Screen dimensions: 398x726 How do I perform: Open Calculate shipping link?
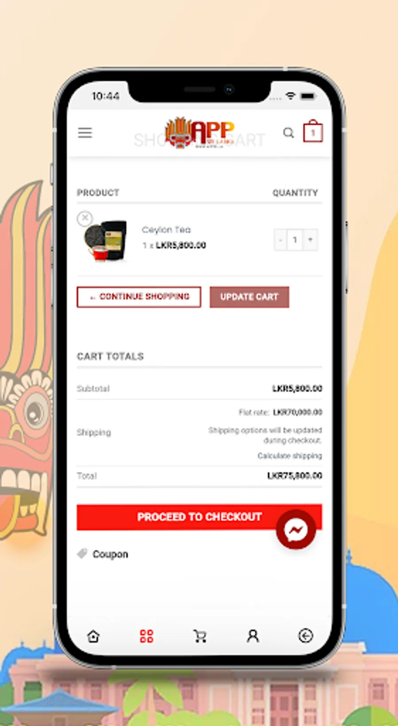pyautogui.click(x=290, y=456)
